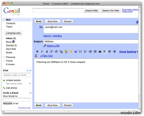
Task: Open Tasks in the sidebar
Action: click(9, 27)
